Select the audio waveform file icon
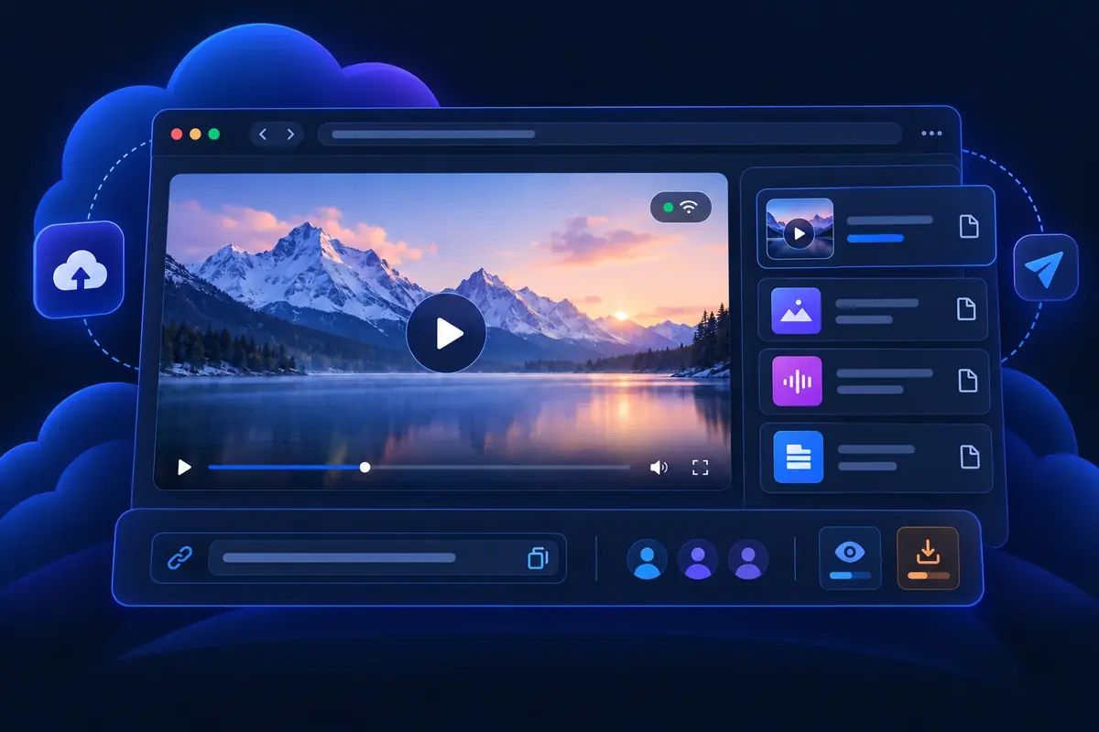 coord(798,381)
